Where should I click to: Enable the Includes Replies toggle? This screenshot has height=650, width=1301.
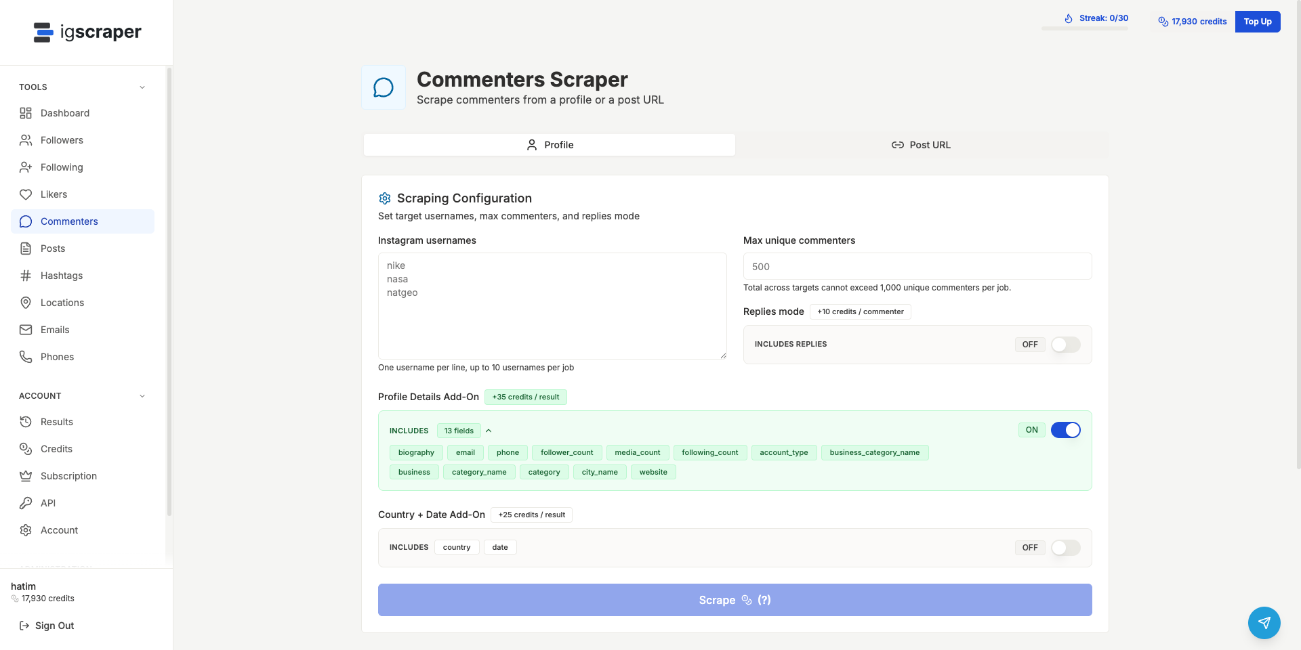[1066, 345]
